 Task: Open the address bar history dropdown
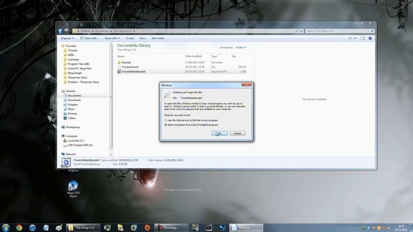click(x=296, y=31)
